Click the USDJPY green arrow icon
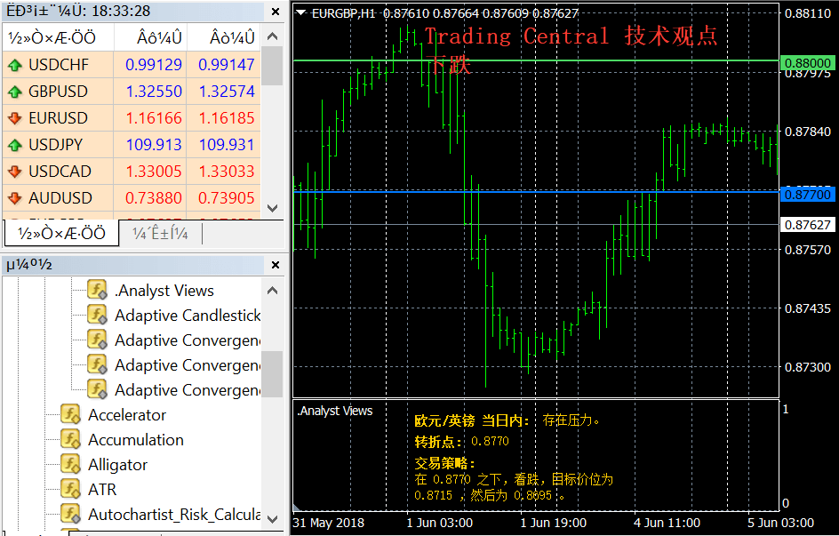 (15, 145)
